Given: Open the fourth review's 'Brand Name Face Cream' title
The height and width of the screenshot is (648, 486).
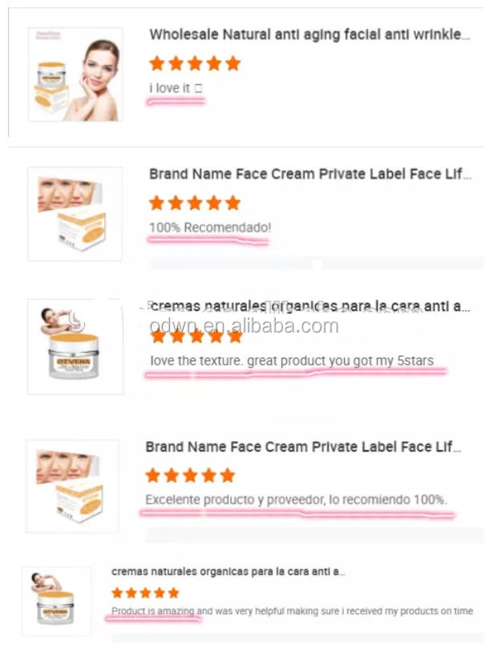Looking at the screenshot, I should pyautogui.click(x=303, y=447).
